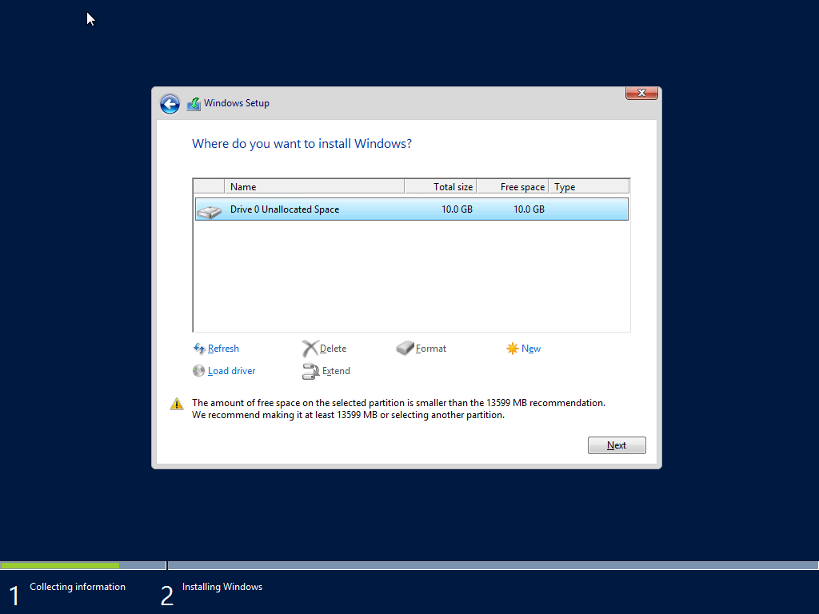Click the blue back arrow button
Image resolution: width=819 pixels, height=614 pixels.
coord(170,104)
